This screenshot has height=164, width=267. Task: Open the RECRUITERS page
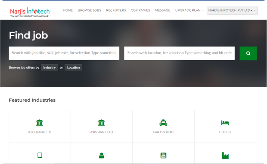[116, 10]
